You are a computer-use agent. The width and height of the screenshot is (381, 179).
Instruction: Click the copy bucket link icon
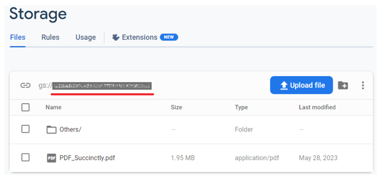click(25, 85)
